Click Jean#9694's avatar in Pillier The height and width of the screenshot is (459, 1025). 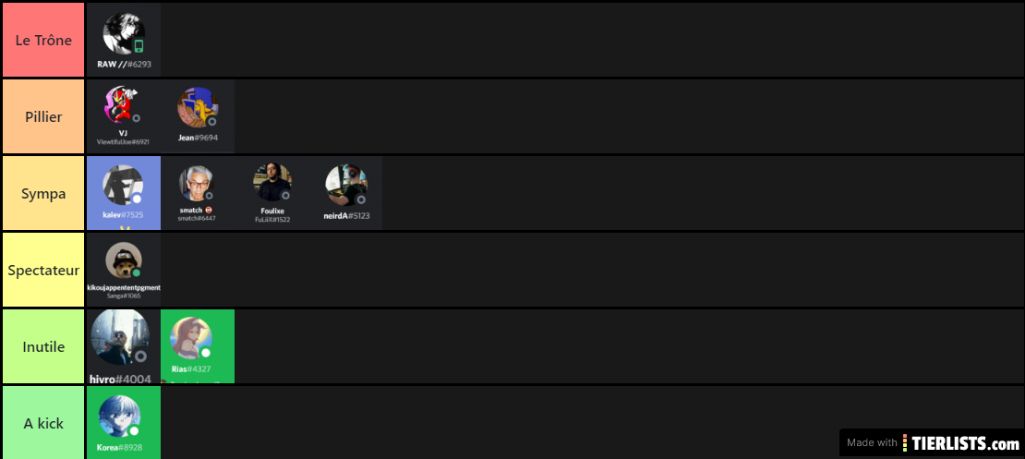tap(198, 107)
